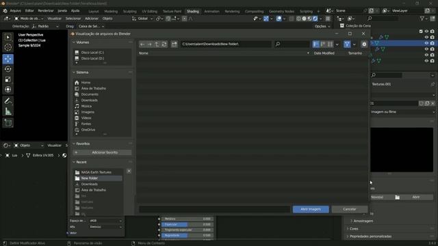This screenshot has width=438, height=246.
Task: Toggle visibility eye for the highlighted outliner row
Action: pos(426,43)
